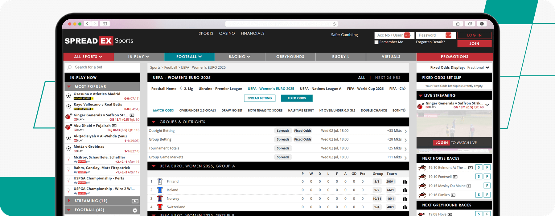555x216 pixels.
Task: Switch to Fixed Odds view
Action: 297,98
